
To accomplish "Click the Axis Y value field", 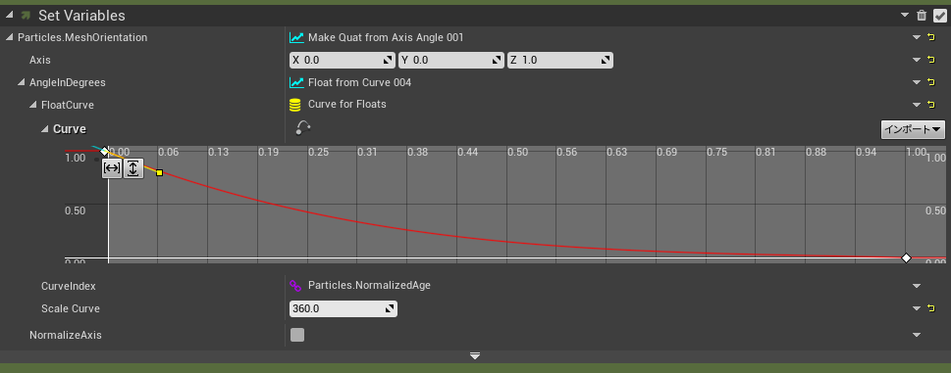I will [x=451, y=61].
